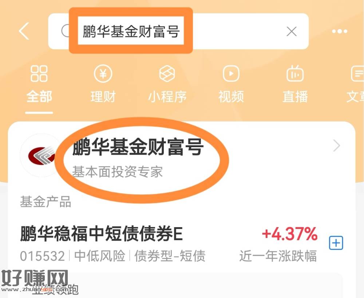This screenshot has height=298, width=364.
Task: Tap the 文章 document icon
Action: (357, 73)
